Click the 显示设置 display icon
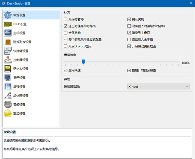Viewport: 195px width, 159px height. (8, 78)
